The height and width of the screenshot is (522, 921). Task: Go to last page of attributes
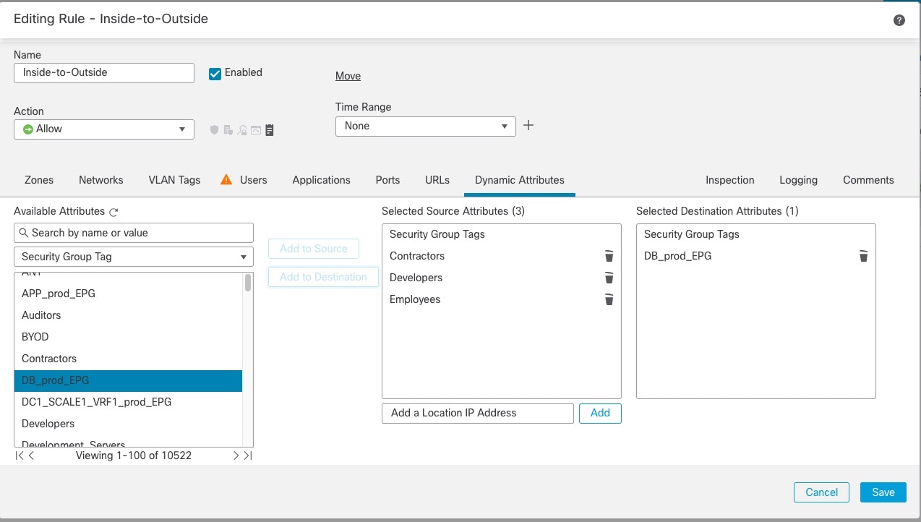[x=248, y=455]
